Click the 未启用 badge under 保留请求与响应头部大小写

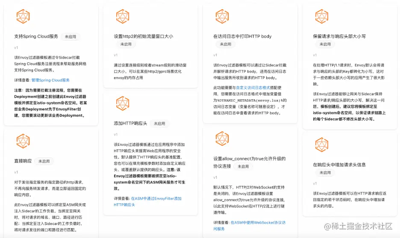point(325,44)
